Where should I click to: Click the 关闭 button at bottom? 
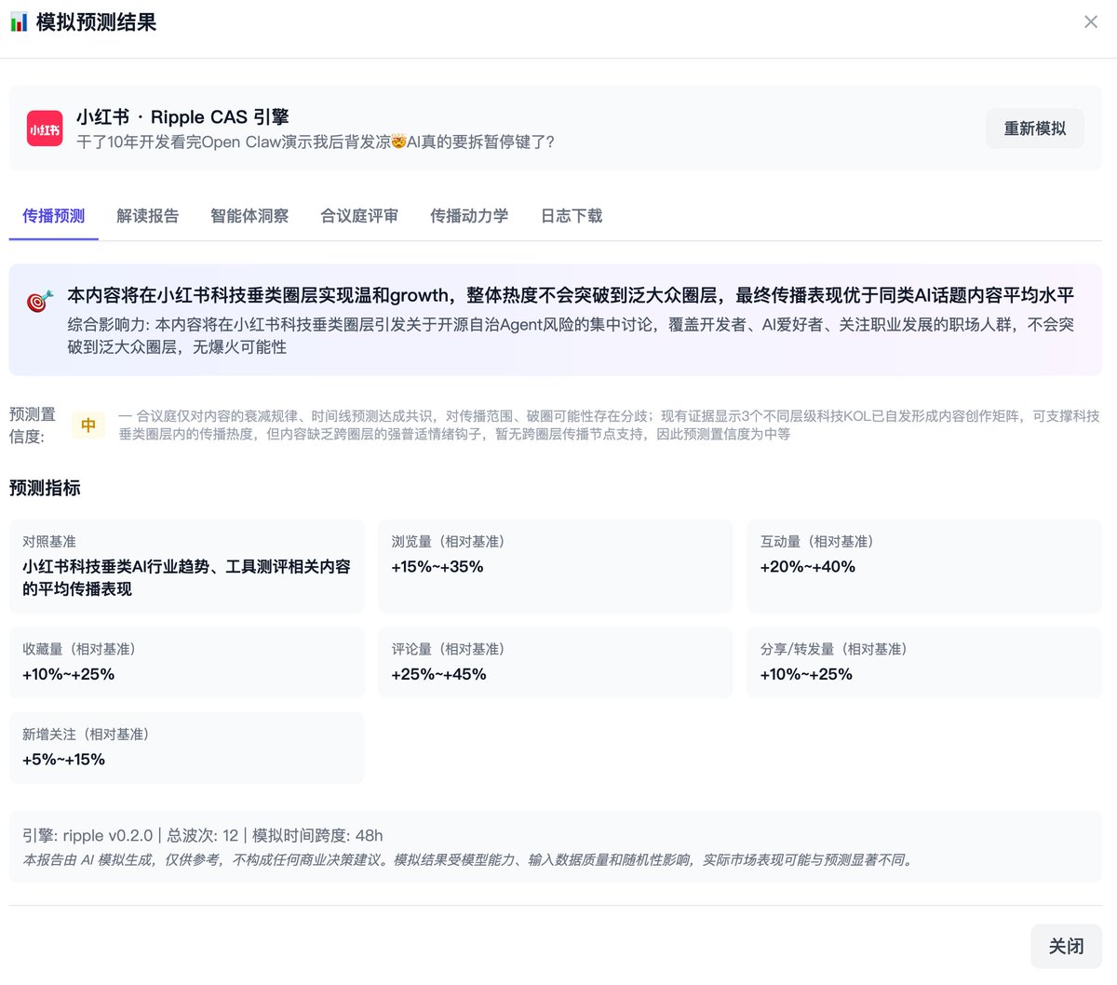pyautogui.click(x=1066, y=946)
